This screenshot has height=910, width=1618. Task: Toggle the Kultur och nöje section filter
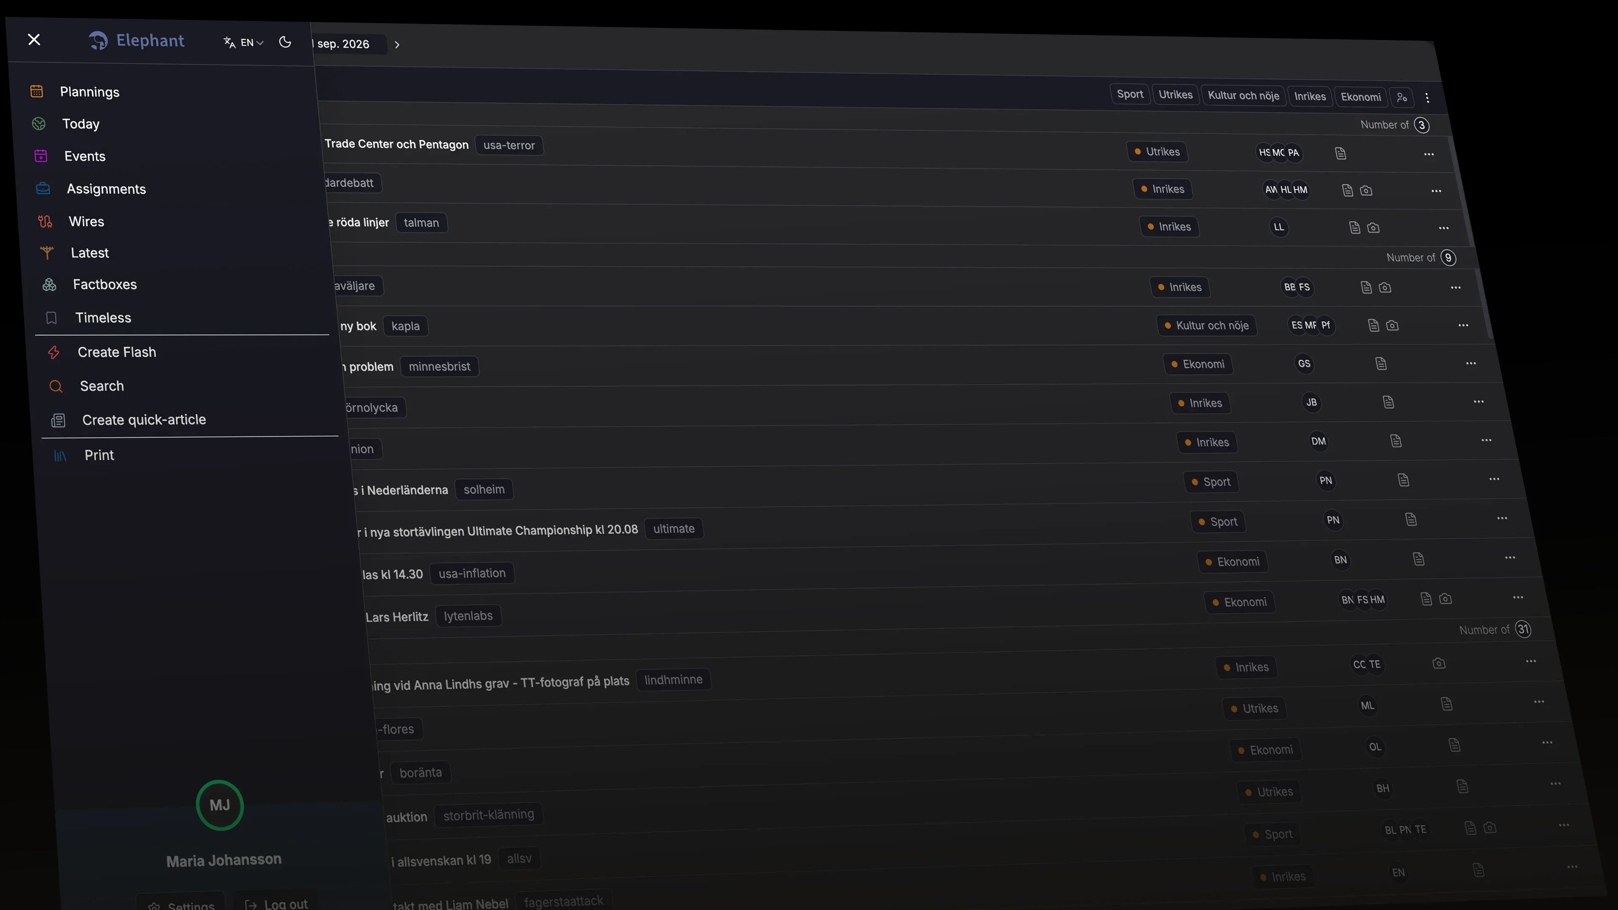(1244, 96)
